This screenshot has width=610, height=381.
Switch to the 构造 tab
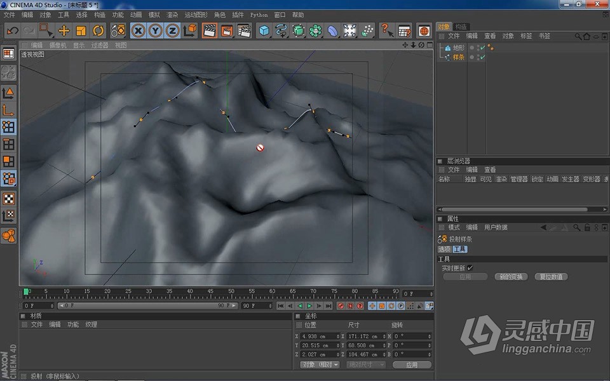pos(461,27)
